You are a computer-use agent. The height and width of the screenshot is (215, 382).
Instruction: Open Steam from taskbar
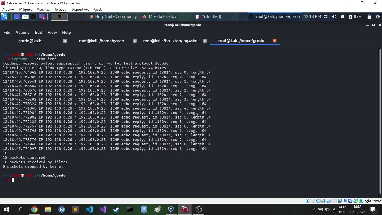[116, 210]
